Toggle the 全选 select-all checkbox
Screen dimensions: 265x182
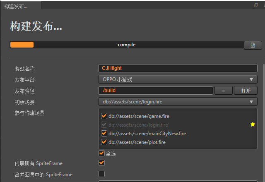(x=101, y=153)
